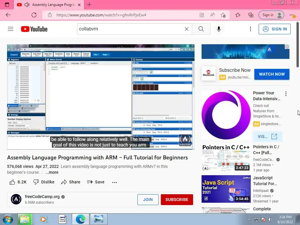Click the Microchip banner ad image
300x225 pixels.
point(245,52)
